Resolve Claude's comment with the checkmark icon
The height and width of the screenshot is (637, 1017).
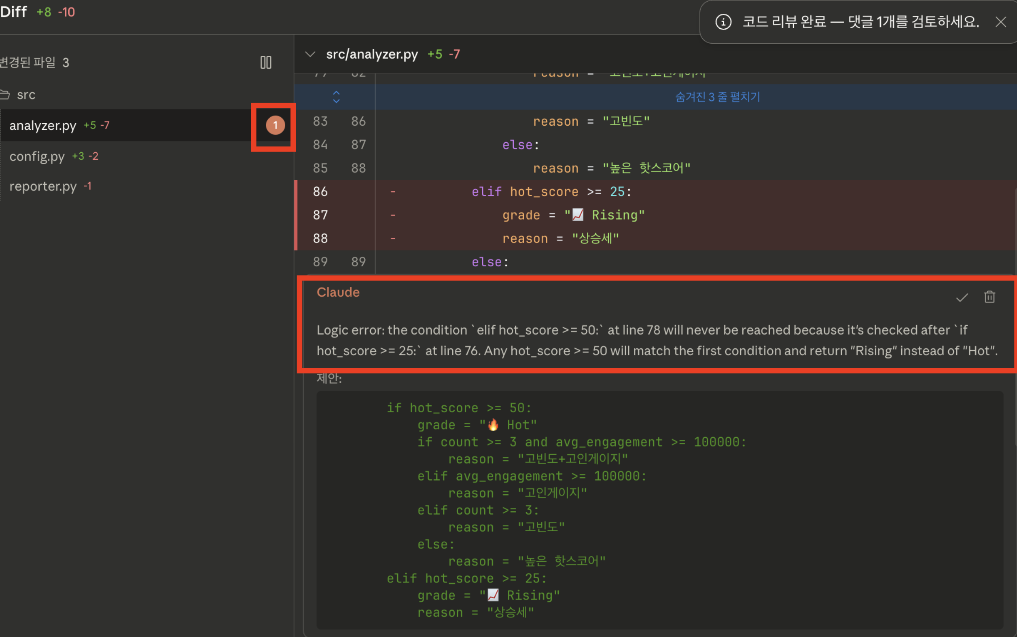pyautogui.click(x=962, y=297)
